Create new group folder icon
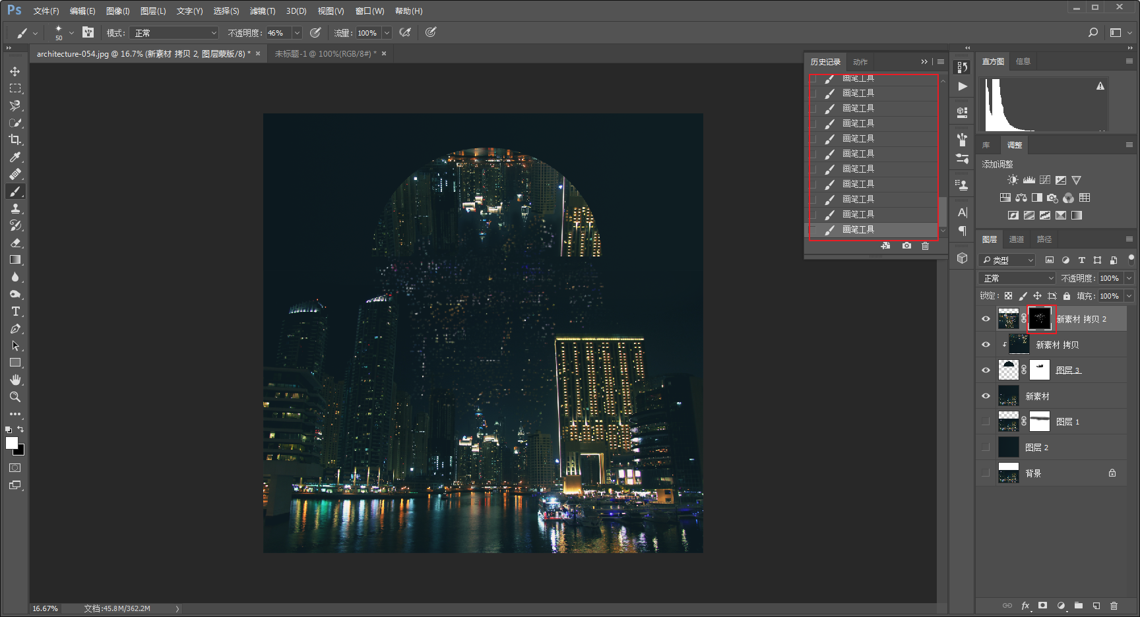 (x=1079, y=606)
